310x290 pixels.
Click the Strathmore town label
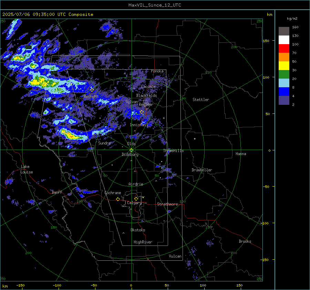point(167,204)
